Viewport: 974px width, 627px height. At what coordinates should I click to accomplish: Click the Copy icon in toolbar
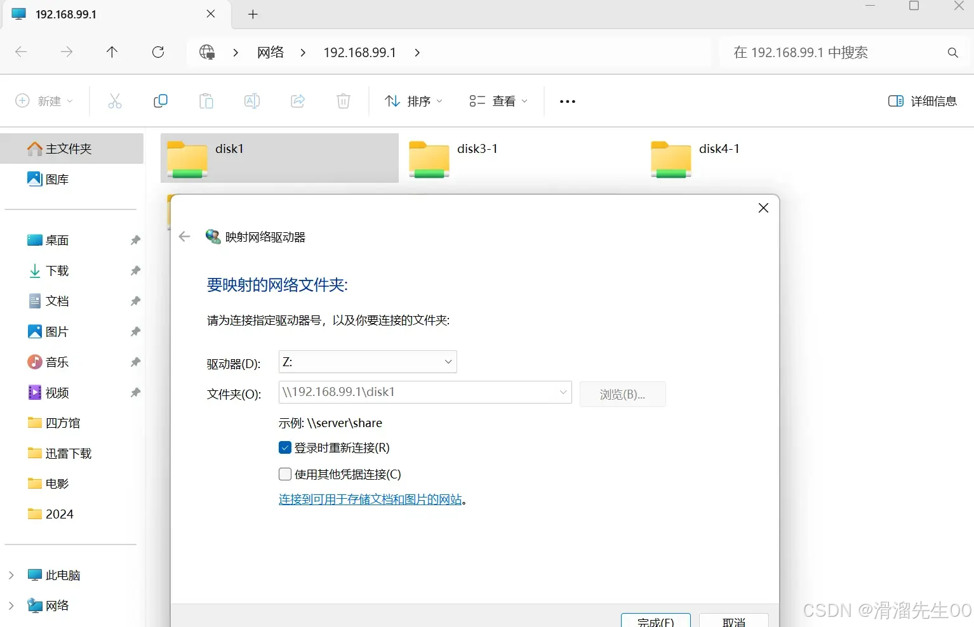(x=161, y=101)
